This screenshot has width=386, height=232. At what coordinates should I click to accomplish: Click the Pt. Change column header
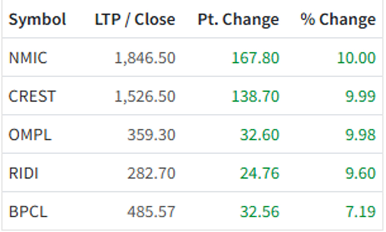tap(238, 19)
